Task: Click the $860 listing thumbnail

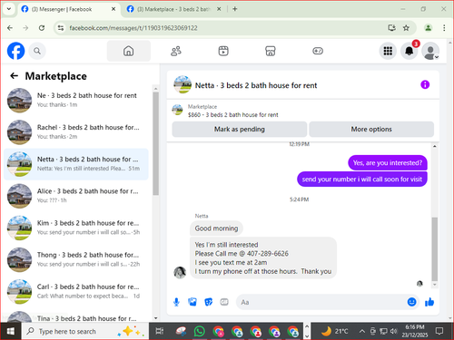Action: [177, 110]
